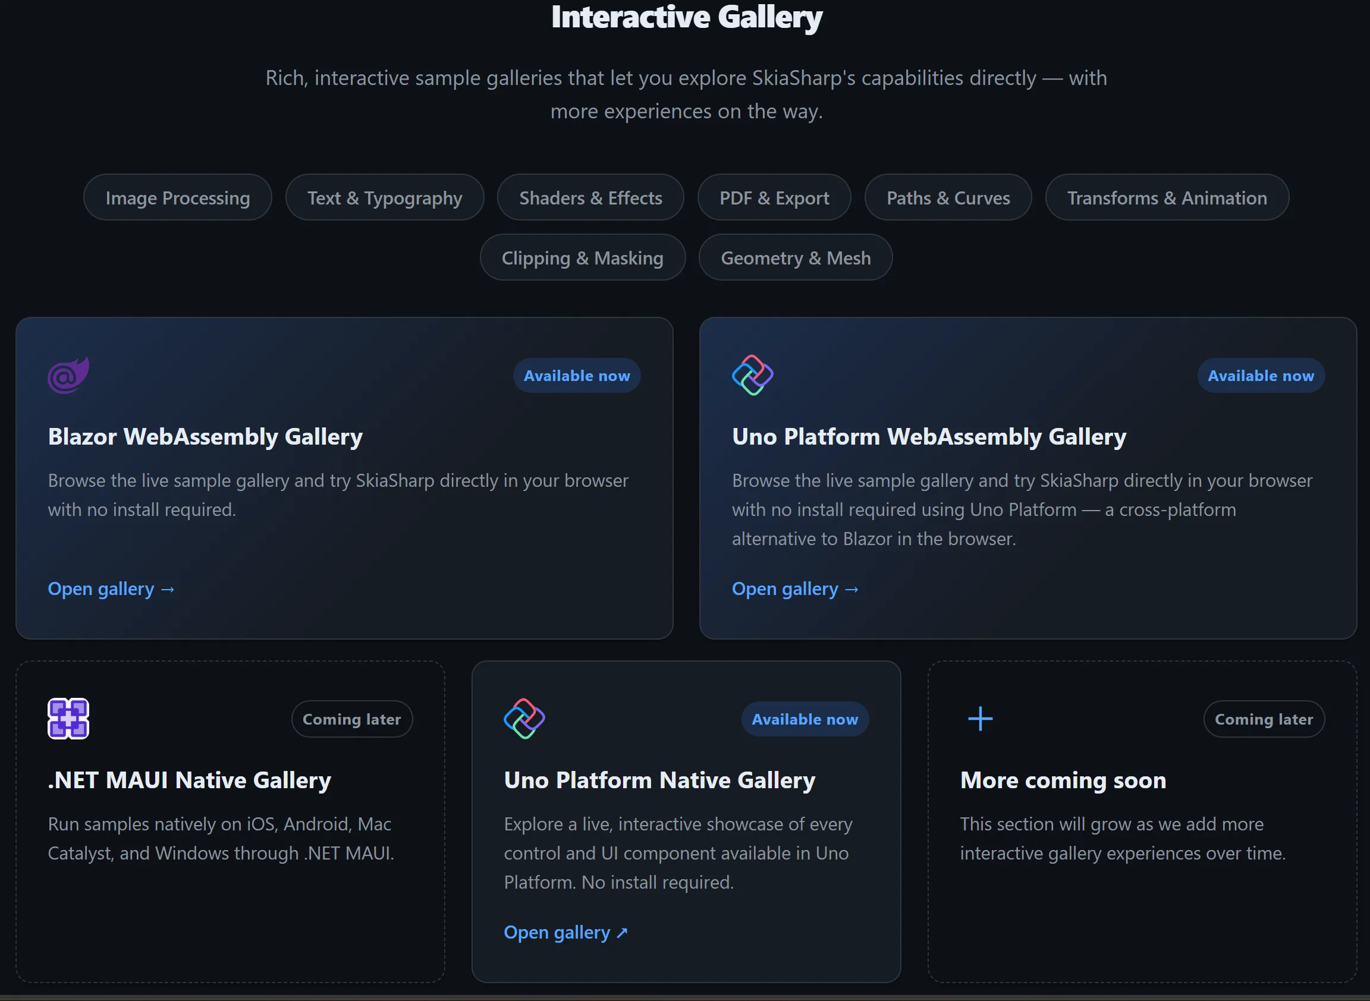
Task: Select the Text & Typography chip
Action: (x=384, y=198)
